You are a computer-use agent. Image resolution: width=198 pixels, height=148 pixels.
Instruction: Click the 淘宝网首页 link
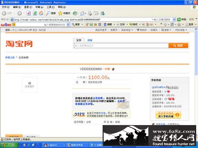[101, 30]
